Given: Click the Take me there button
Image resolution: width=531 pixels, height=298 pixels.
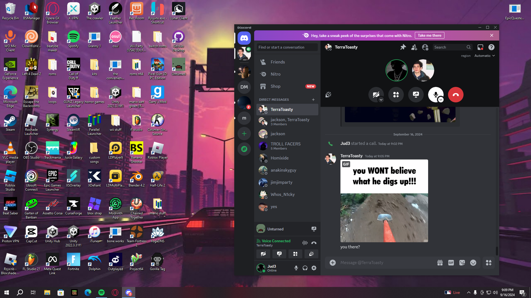Looking at the screenshot, I should pyautogui.click(x=429, y=35).
